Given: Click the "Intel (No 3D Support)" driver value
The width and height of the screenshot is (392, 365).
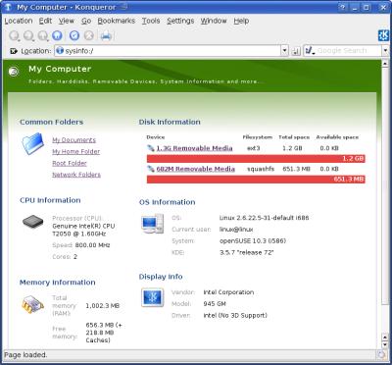Looking at the screenshot, I should point(235,316).
